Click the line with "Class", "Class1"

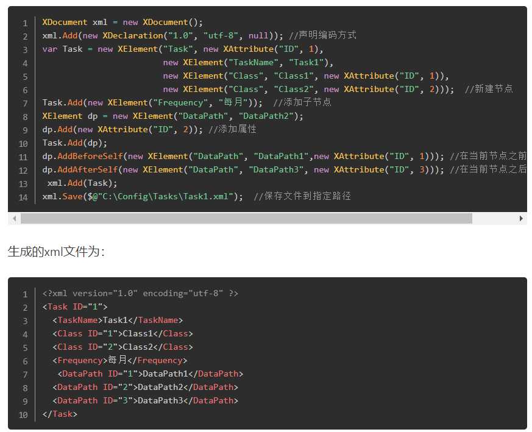click(x=306, y=76)
